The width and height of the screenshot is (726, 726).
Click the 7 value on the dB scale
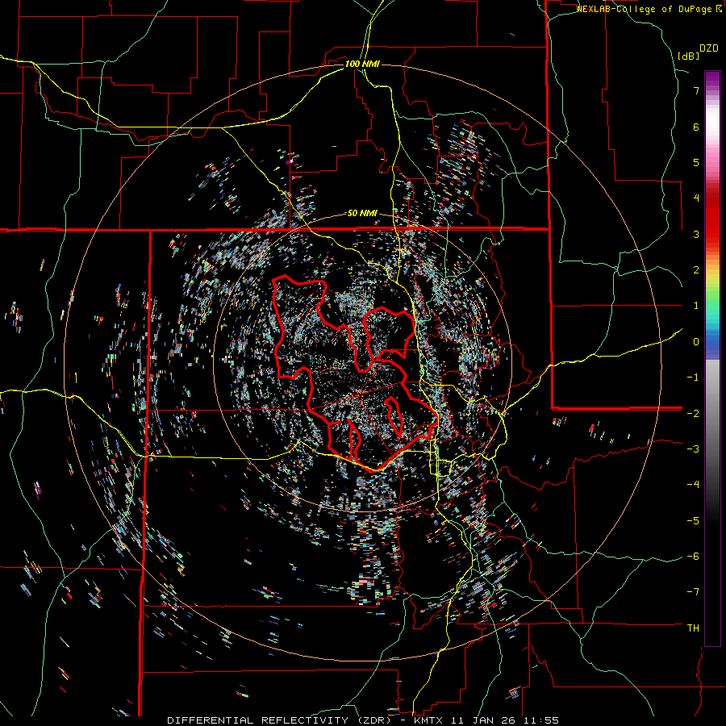pos(696,90)
